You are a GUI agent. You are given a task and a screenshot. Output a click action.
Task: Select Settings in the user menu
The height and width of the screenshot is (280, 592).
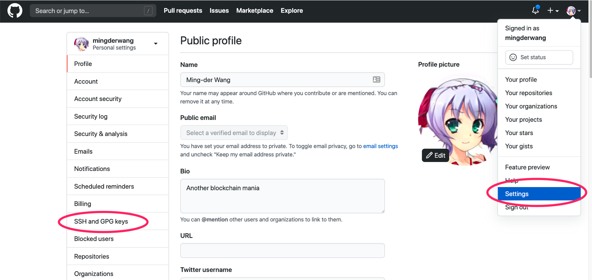click(x=517, y=194)
